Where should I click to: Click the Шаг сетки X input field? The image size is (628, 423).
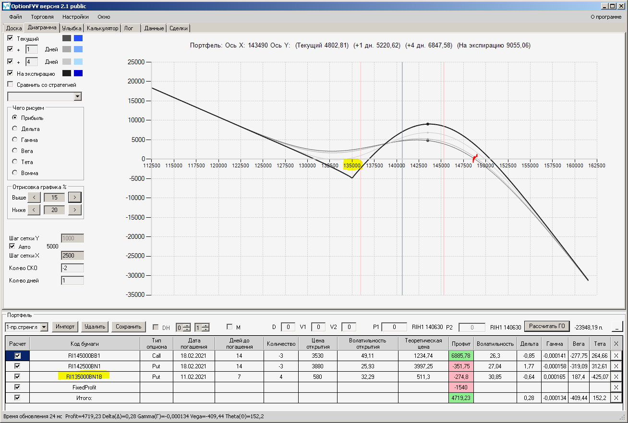72,256
